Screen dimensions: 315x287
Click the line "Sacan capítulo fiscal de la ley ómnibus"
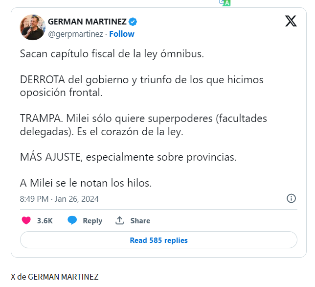[112, 53]
